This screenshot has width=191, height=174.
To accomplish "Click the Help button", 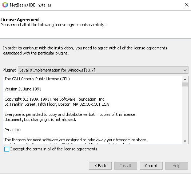I will click(x=176, y=166).
